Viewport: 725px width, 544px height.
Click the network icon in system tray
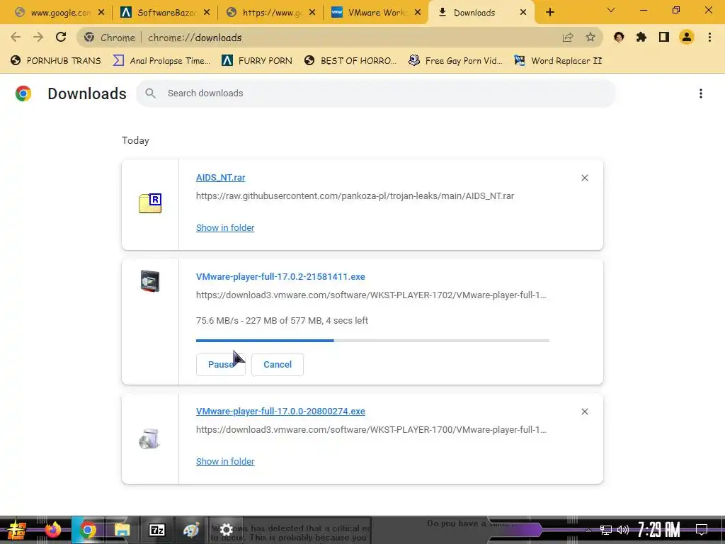coord(606,530)
